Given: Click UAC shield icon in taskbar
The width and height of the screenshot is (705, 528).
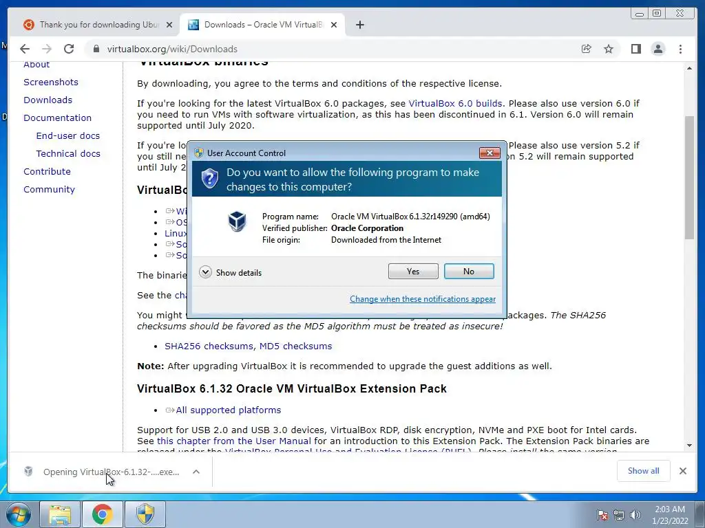Looking at the screenshot, I should (145, 514).
